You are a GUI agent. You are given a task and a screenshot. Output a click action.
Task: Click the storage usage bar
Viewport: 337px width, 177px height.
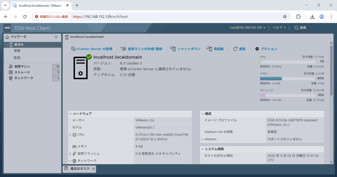point(292,95)
